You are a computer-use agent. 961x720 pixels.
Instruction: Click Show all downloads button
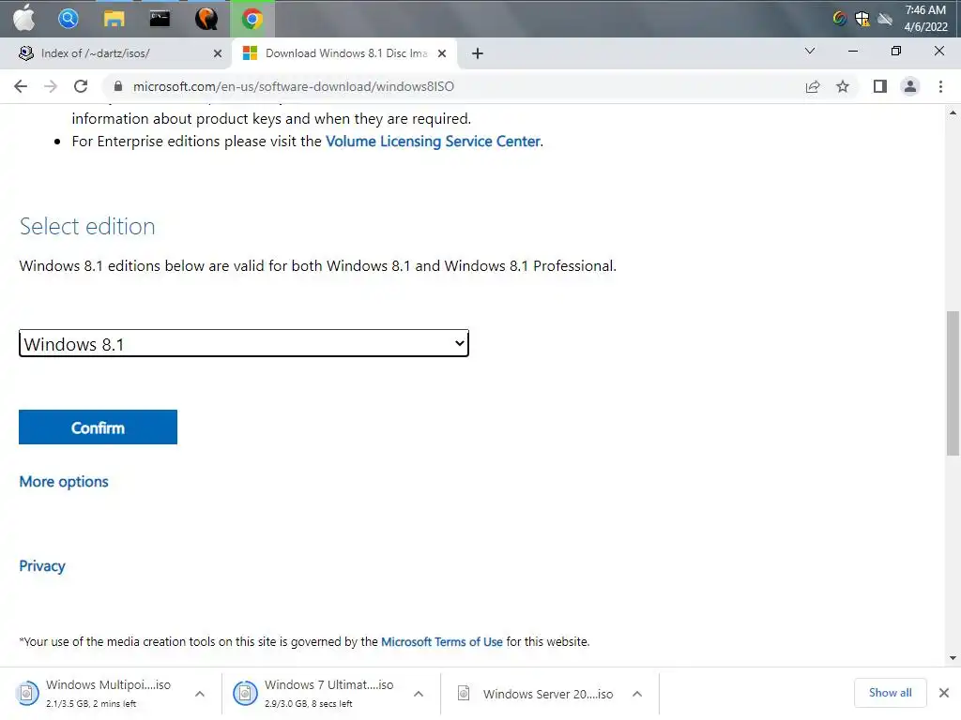(890, 693)
